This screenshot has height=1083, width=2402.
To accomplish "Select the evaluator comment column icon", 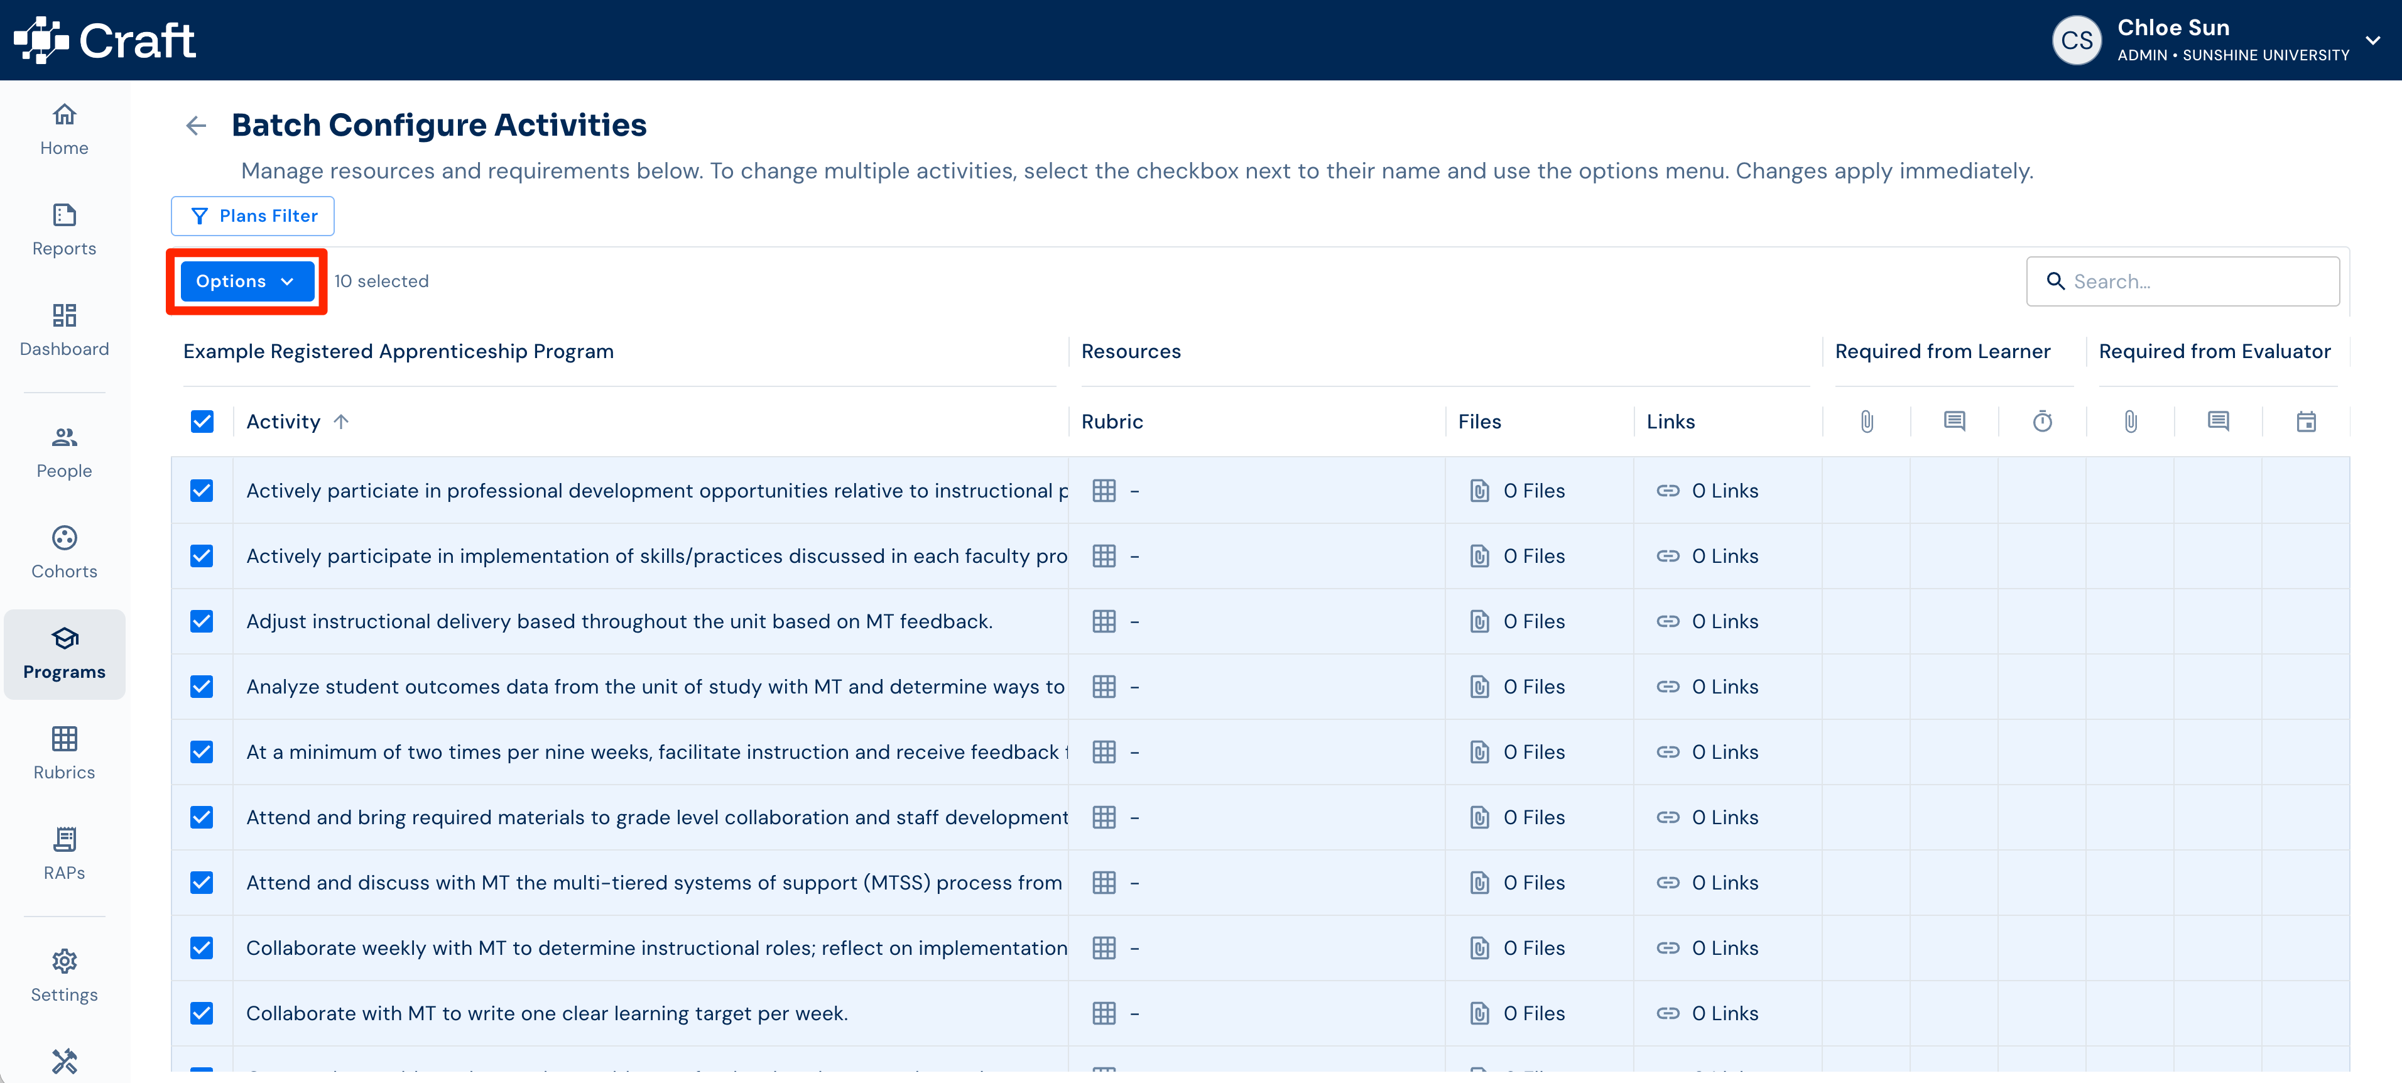I will click(x=2219, y=422).
